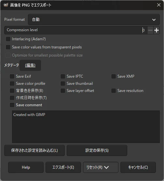164x181 pixels.
Task: Toggle 作成日時を保存(T) checkbox
Action: pos(12,98)
